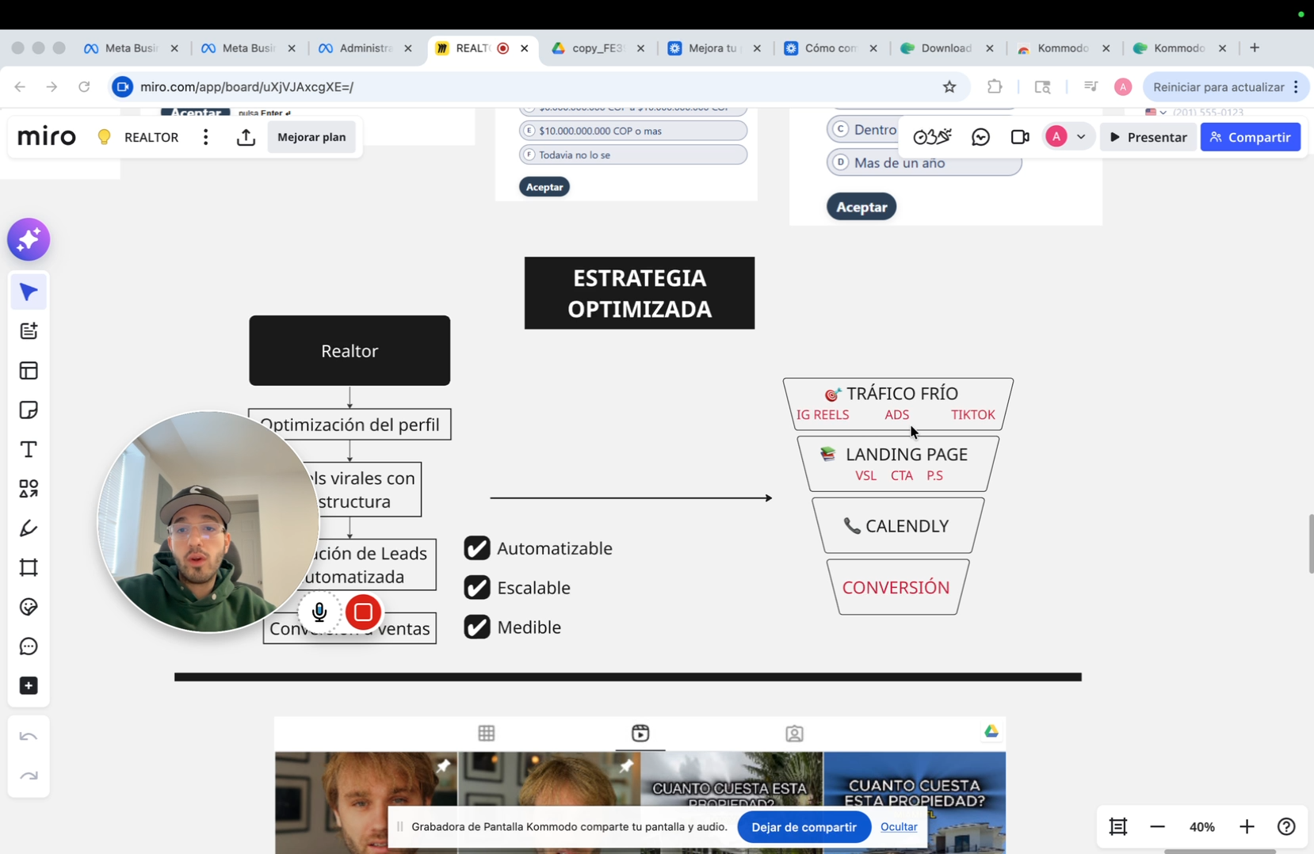Toggle the Escalable checkbox

click(477, 588)
